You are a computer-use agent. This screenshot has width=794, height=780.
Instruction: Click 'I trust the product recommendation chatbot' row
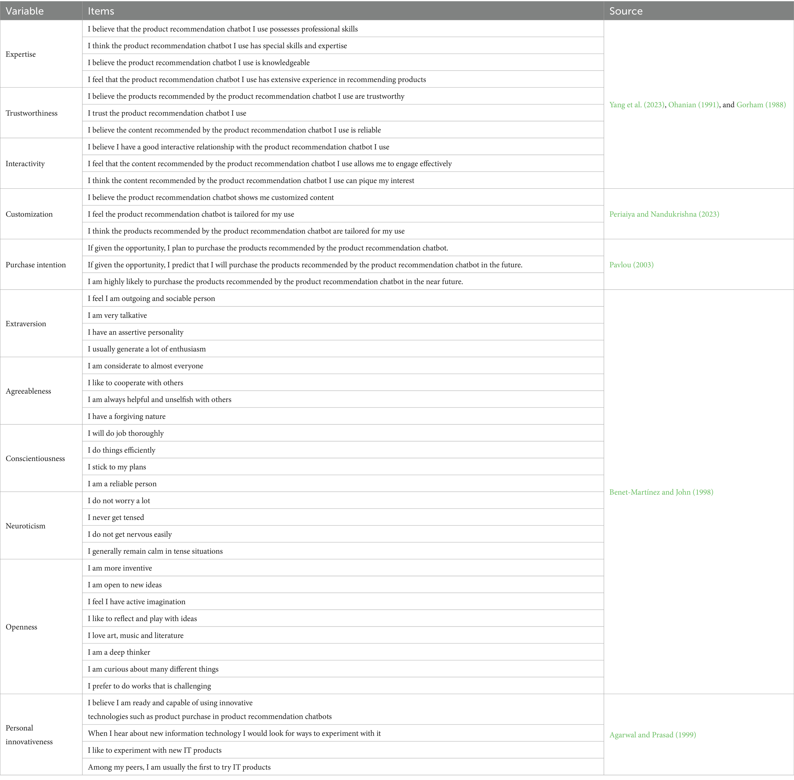[x=343, y=113]
